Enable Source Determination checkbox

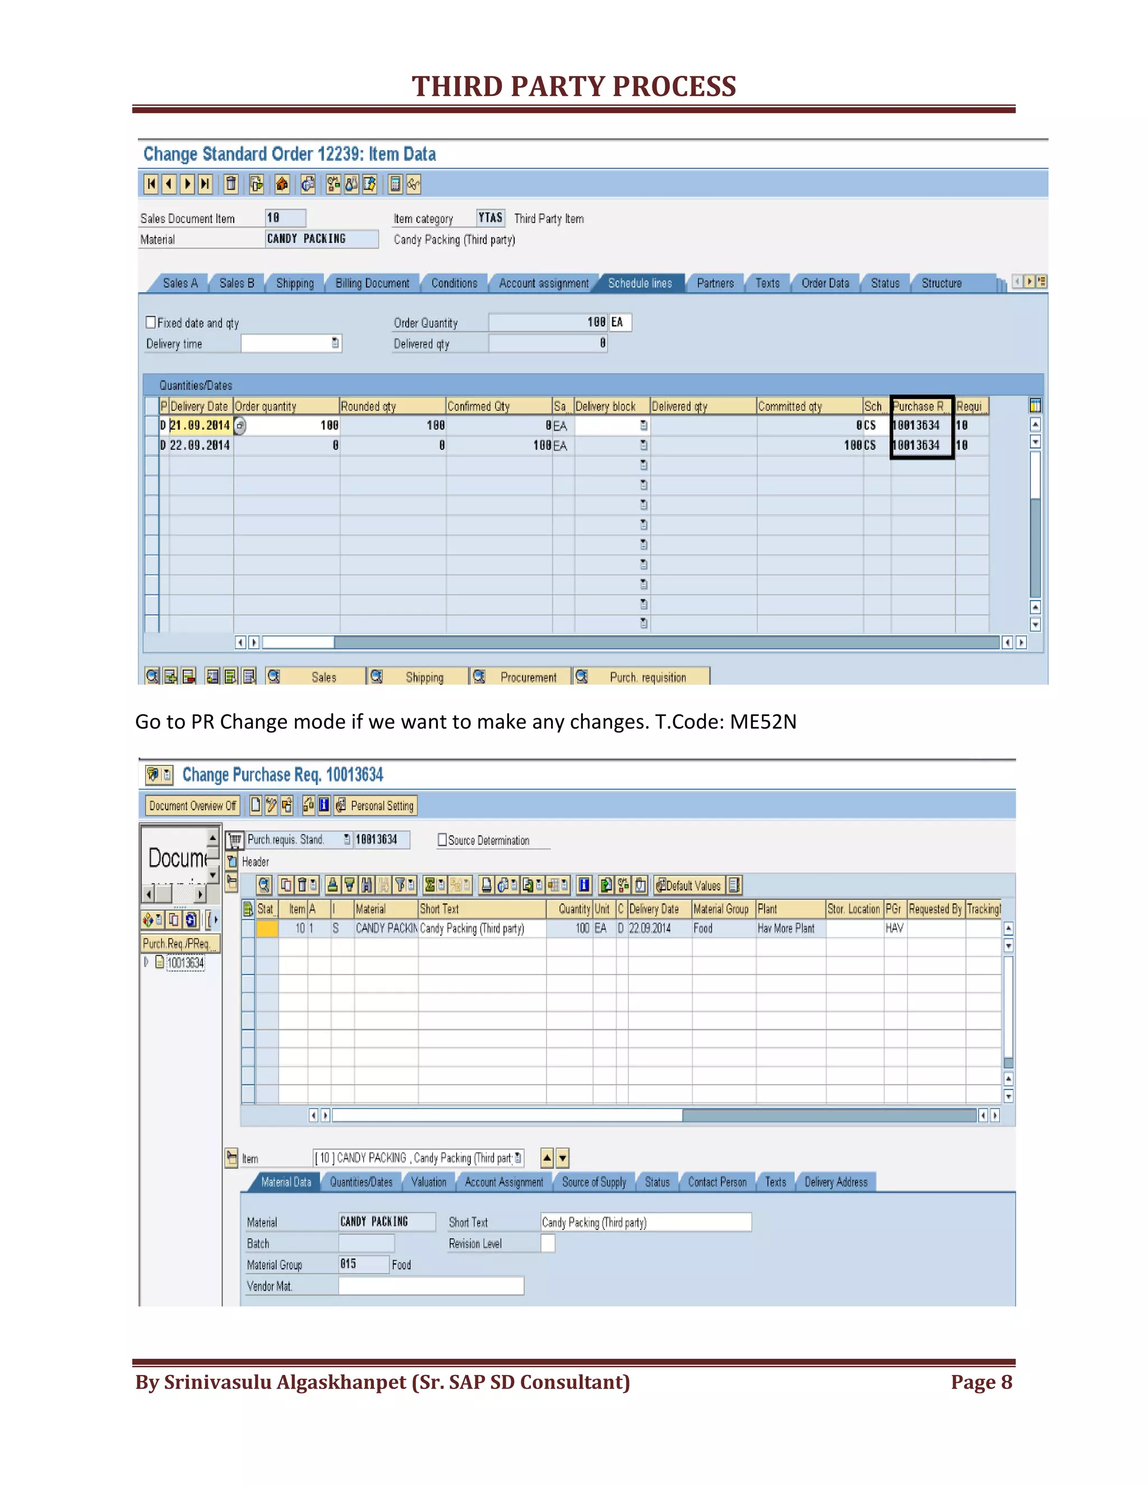(x=442, y=839)
